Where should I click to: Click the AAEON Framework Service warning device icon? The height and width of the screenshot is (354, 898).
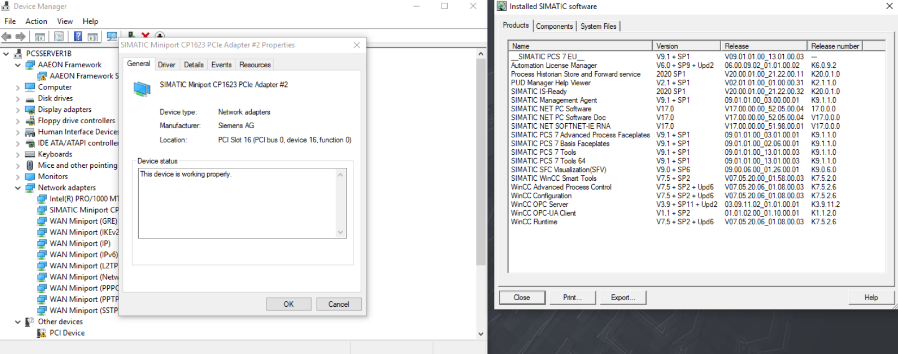(x=42, y=76)
